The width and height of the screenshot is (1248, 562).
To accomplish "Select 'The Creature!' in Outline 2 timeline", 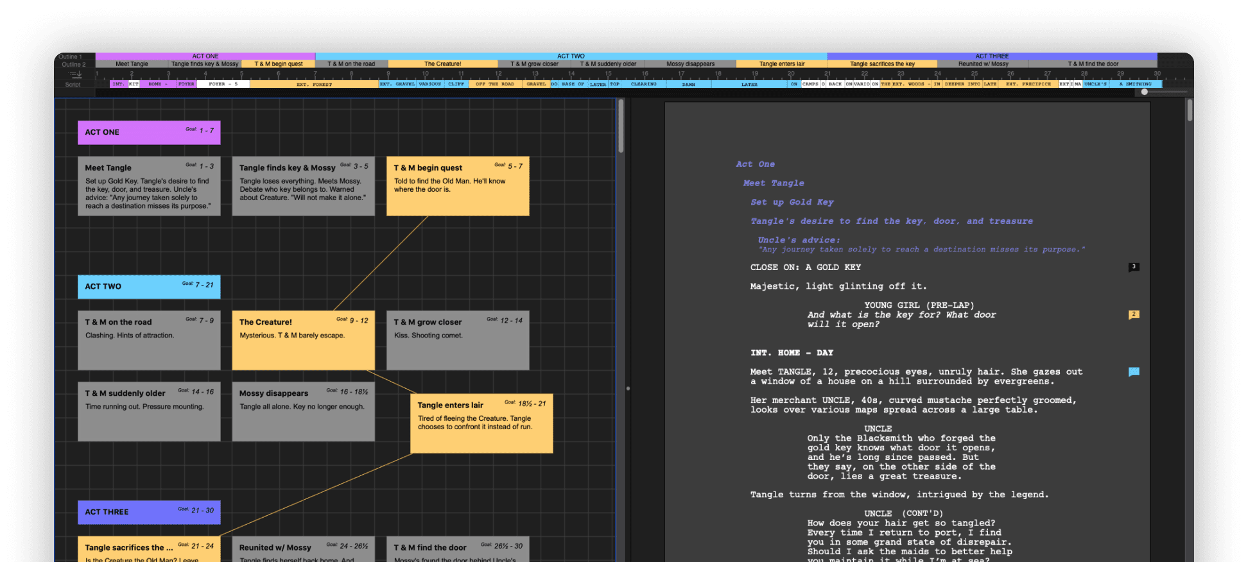I will (442, 64).
